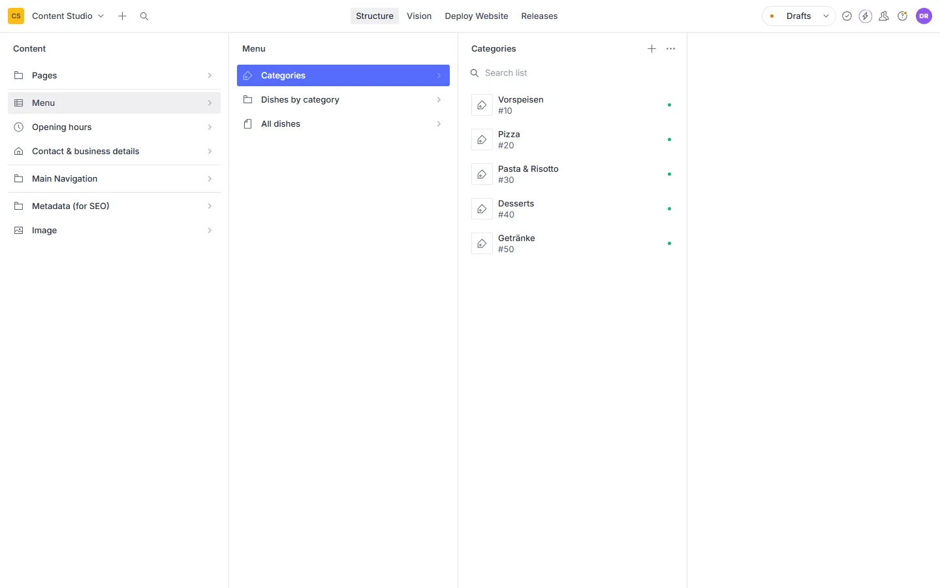This screenshot has width=940, height=588.
Task: Open the check-circle tasks icon
Action: [847, 16]
